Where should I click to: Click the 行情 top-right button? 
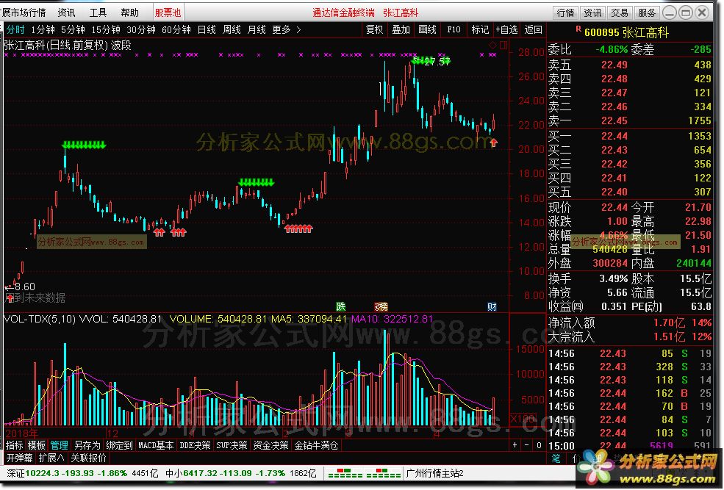(x=566, y=13)
